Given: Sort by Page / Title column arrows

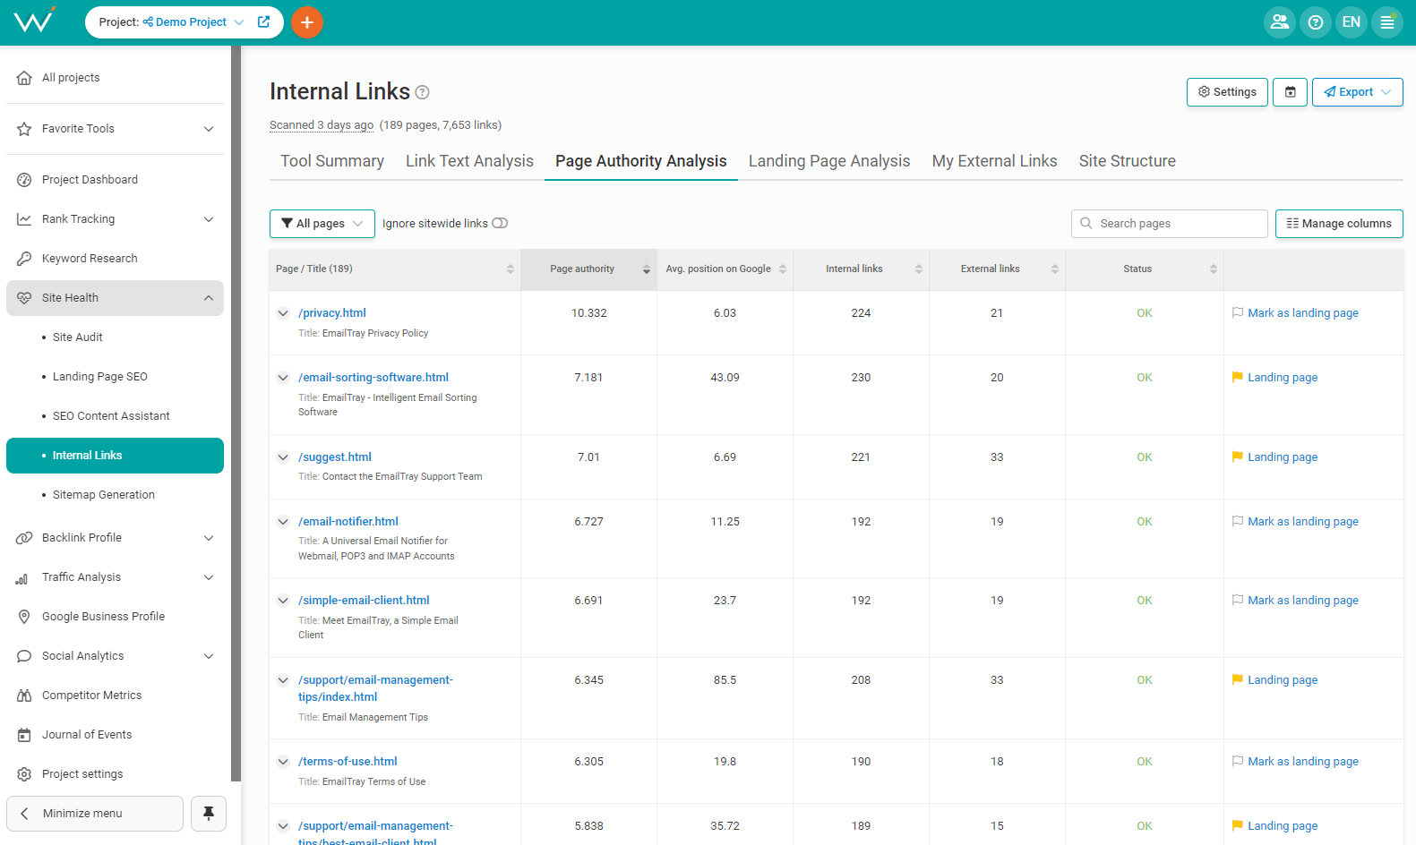Looking at the screenshot, I should (511, 269).
